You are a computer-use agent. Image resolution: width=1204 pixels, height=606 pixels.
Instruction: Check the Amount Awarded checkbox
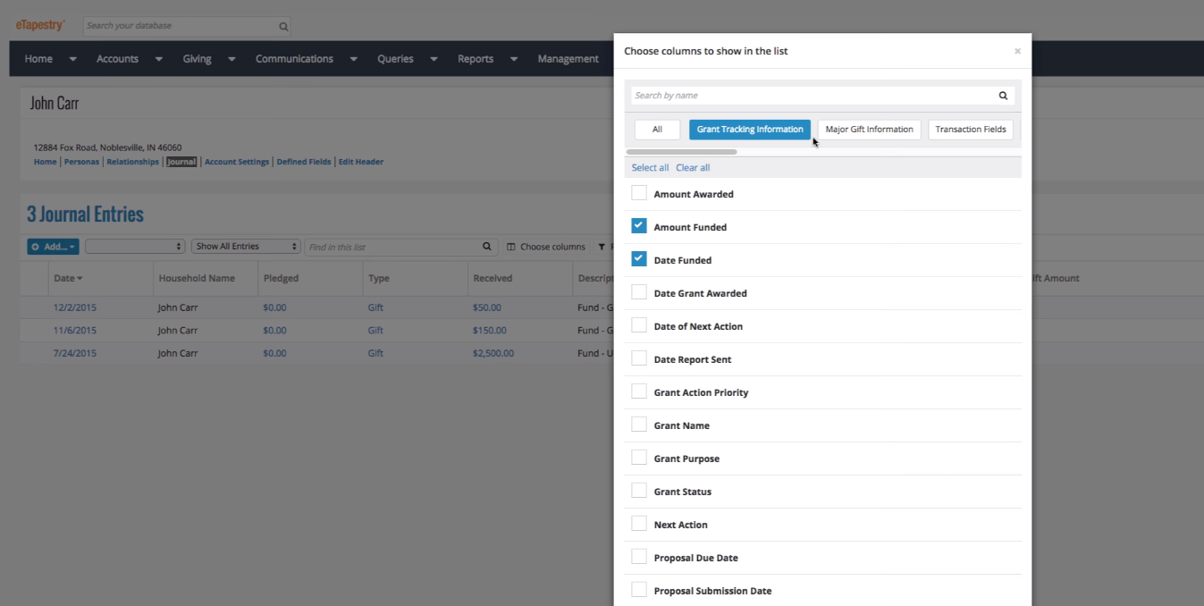point(639,192)
